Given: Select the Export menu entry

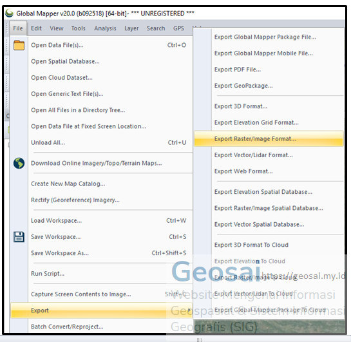Looking at the screenshot, I should [x=102, y=310].
